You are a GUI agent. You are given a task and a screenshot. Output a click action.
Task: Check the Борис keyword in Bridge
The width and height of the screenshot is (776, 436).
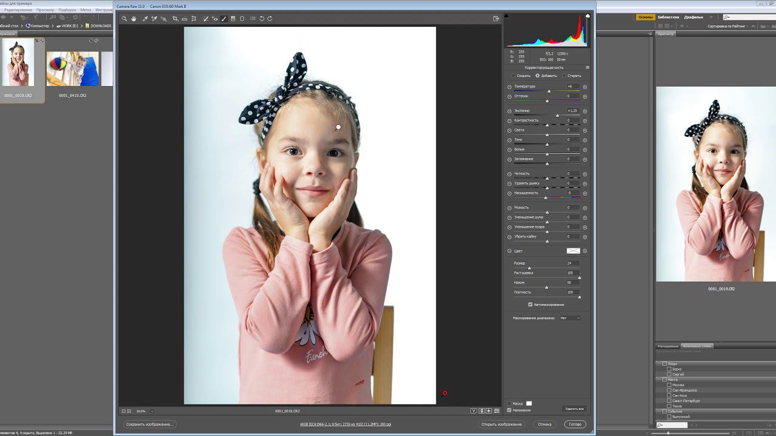[669, 369]
